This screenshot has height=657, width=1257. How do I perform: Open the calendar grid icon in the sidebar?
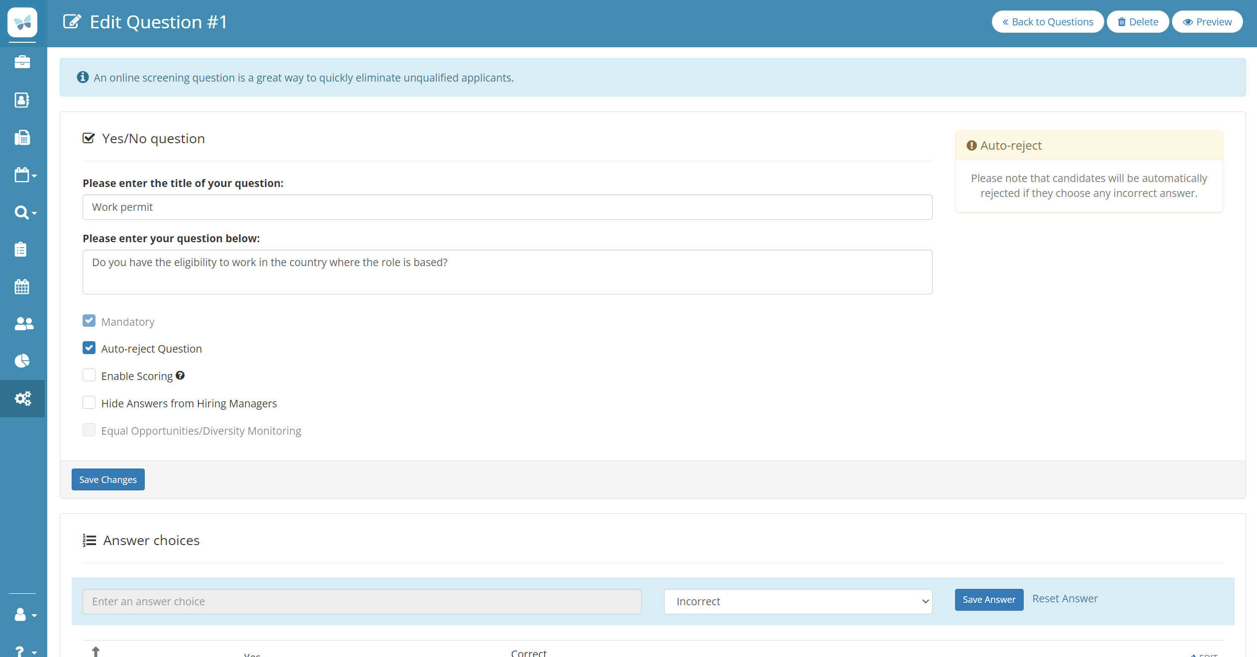click(x=22, y=286)
